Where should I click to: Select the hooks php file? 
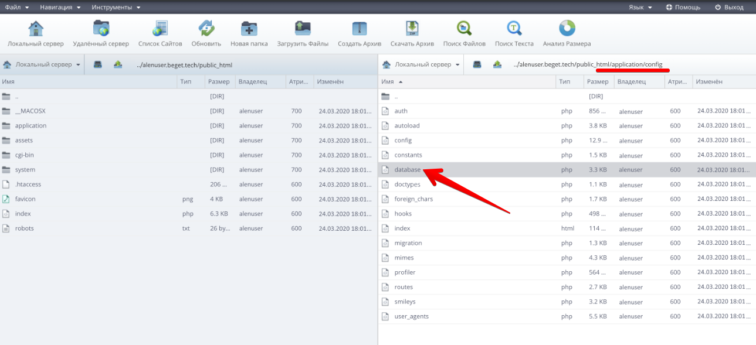tap(567, 213)
